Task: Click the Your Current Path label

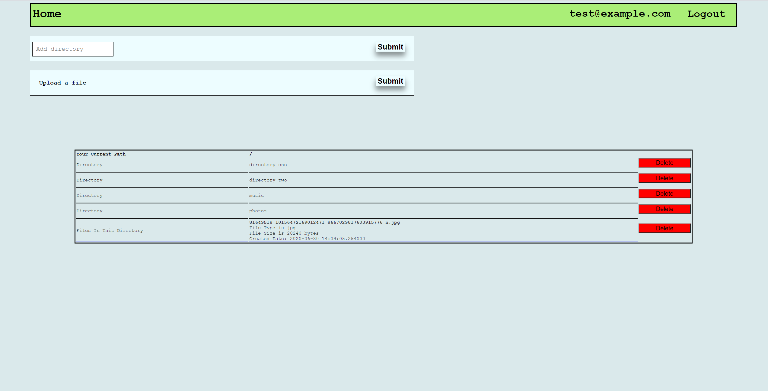Action: point(101,154)
